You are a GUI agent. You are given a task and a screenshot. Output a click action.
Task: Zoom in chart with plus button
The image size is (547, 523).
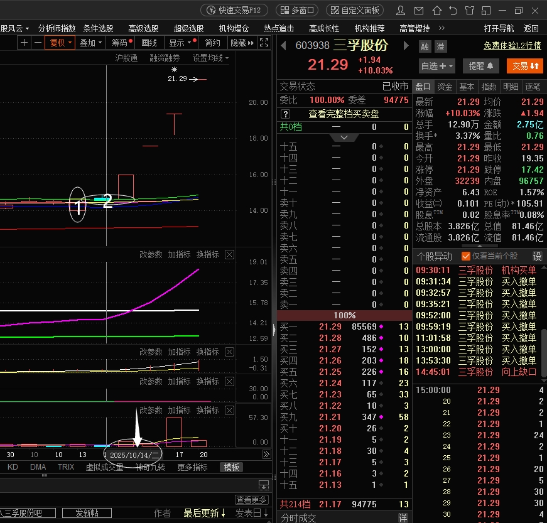(x=24, y=43)
